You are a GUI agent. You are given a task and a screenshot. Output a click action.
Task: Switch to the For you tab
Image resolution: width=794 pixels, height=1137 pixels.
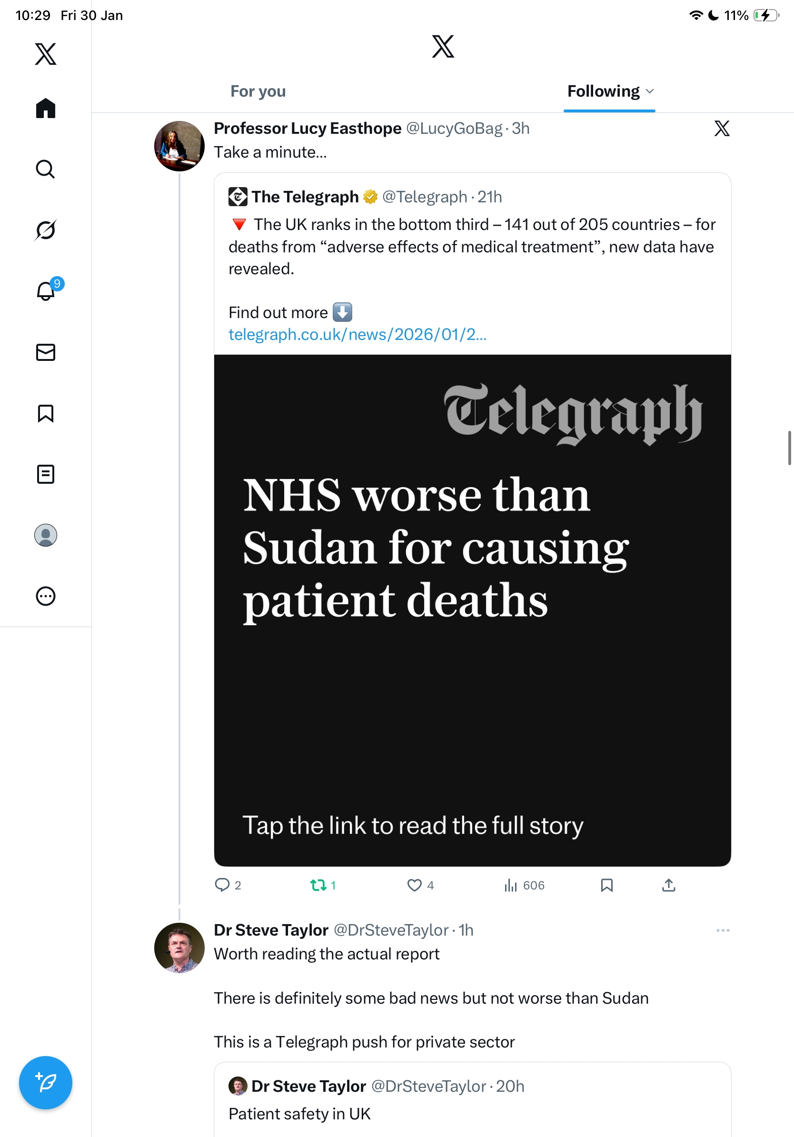258,91
